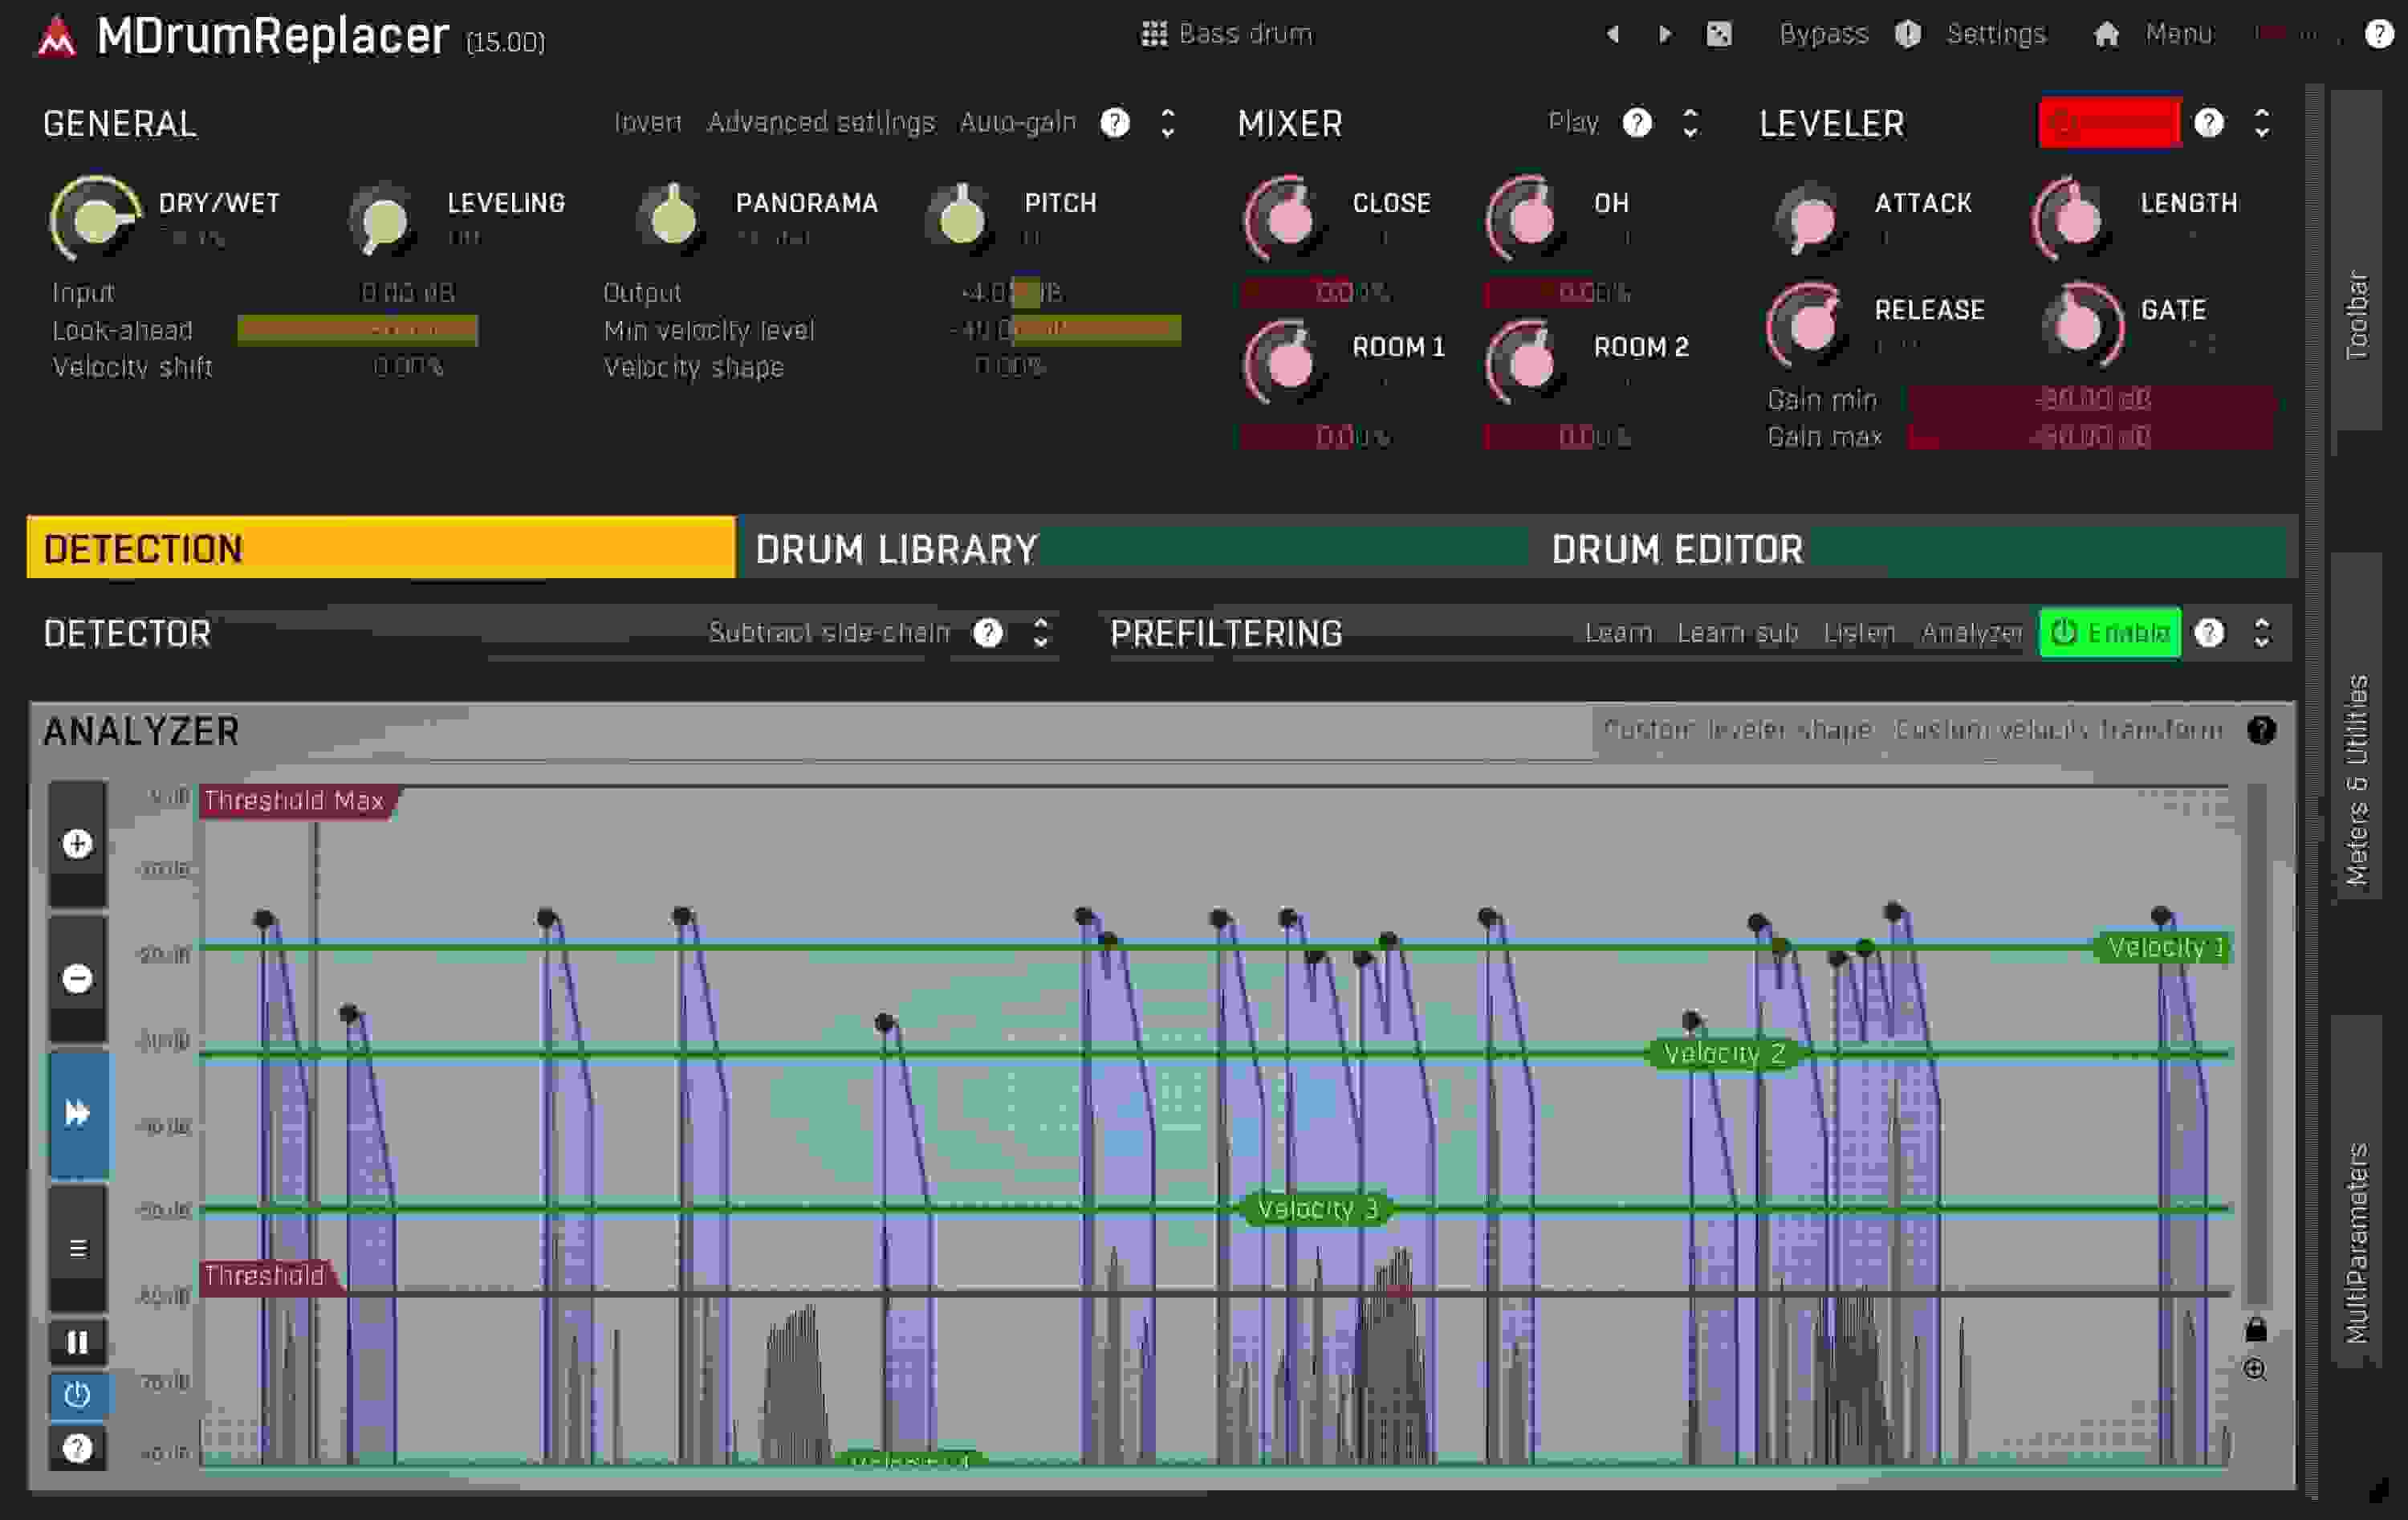The width and height of the screenshot is (2408, 1520).
Task: Open Advanced settings in General section
Action: coord(820,123)
